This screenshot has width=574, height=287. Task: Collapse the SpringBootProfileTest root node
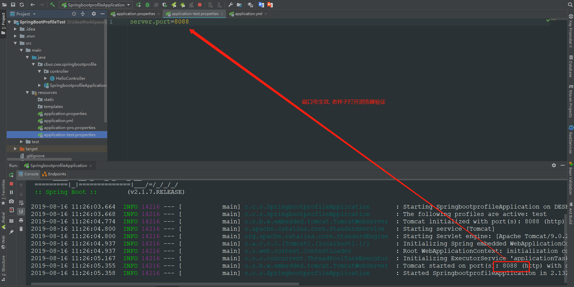[x=9, y=22]
